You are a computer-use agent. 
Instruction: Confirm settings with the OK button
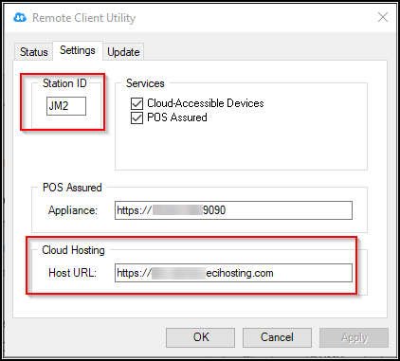coord(200,337)
